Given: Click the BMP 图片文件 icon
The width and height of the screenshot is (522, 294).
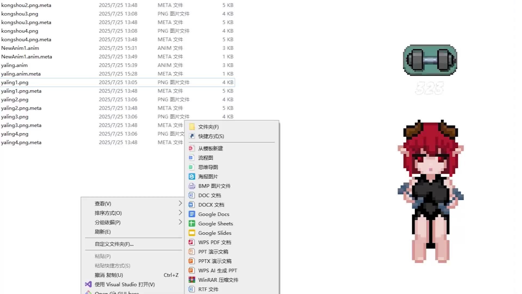Looking at the screenshot, I should click(x=192, y=186).
